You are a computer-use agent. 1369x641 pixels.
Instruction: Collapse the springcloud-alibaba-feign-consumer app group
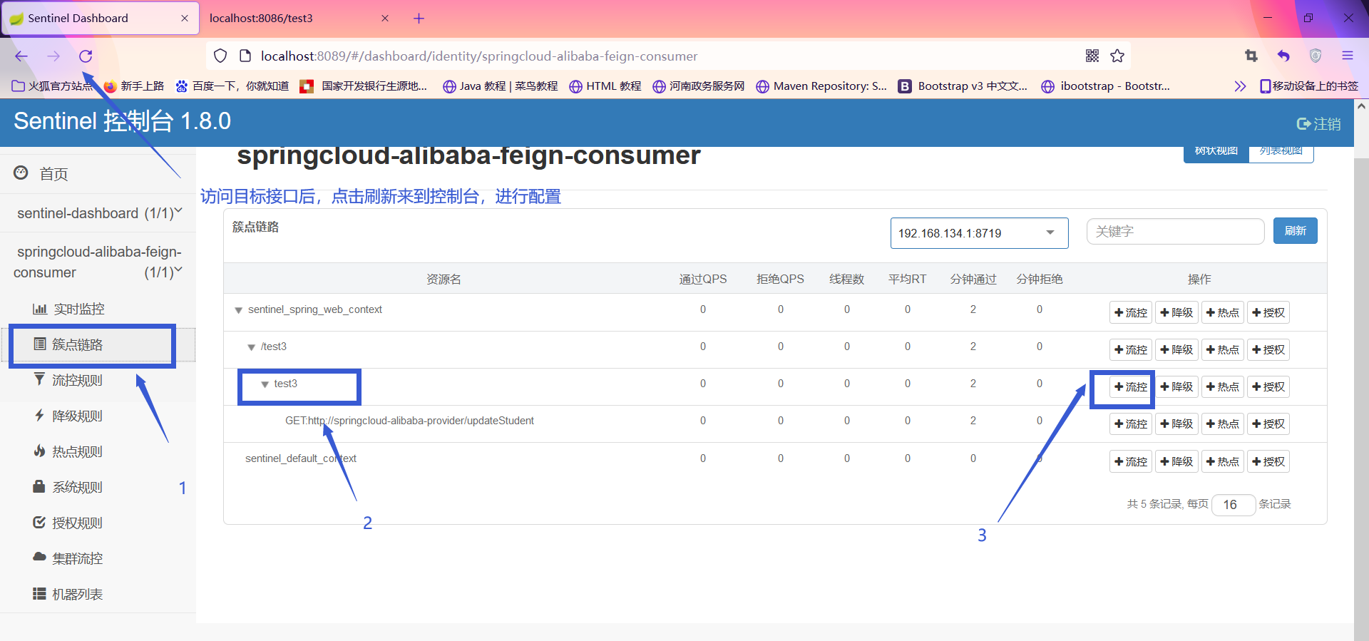pos(98,262)
